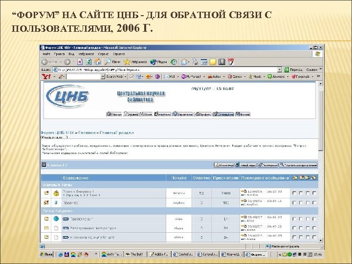The height and width of the screenshot is (264, 352).
Task: Expand the Search Web dropdown arrow
Action: pos(126,77)
